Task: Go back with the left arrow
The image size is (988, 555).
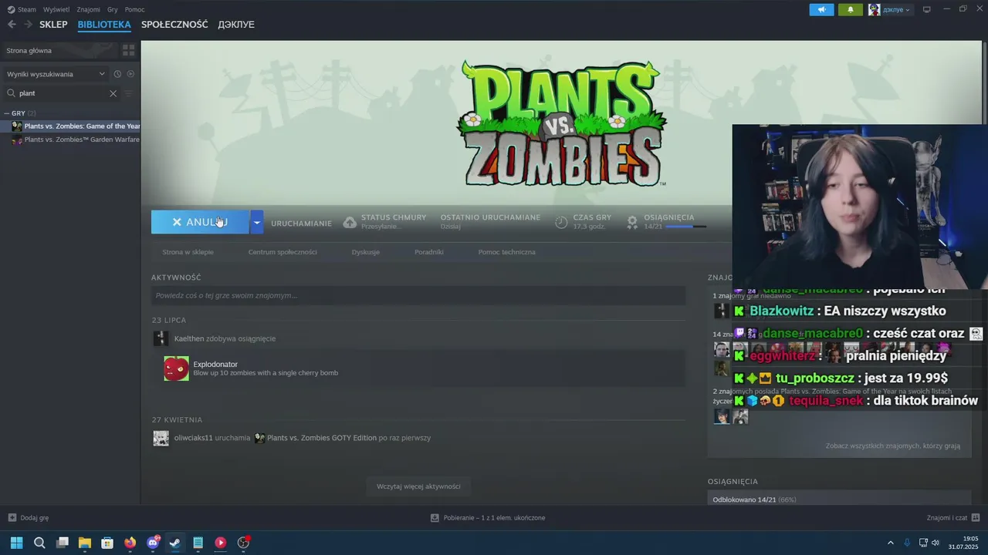Action: coord(12,25)
